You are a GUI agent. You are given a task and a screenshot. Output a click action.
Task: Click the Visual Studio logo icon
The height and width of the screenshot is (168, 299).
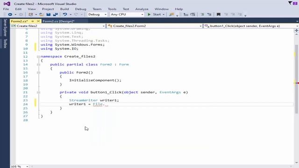coord(7,4)
